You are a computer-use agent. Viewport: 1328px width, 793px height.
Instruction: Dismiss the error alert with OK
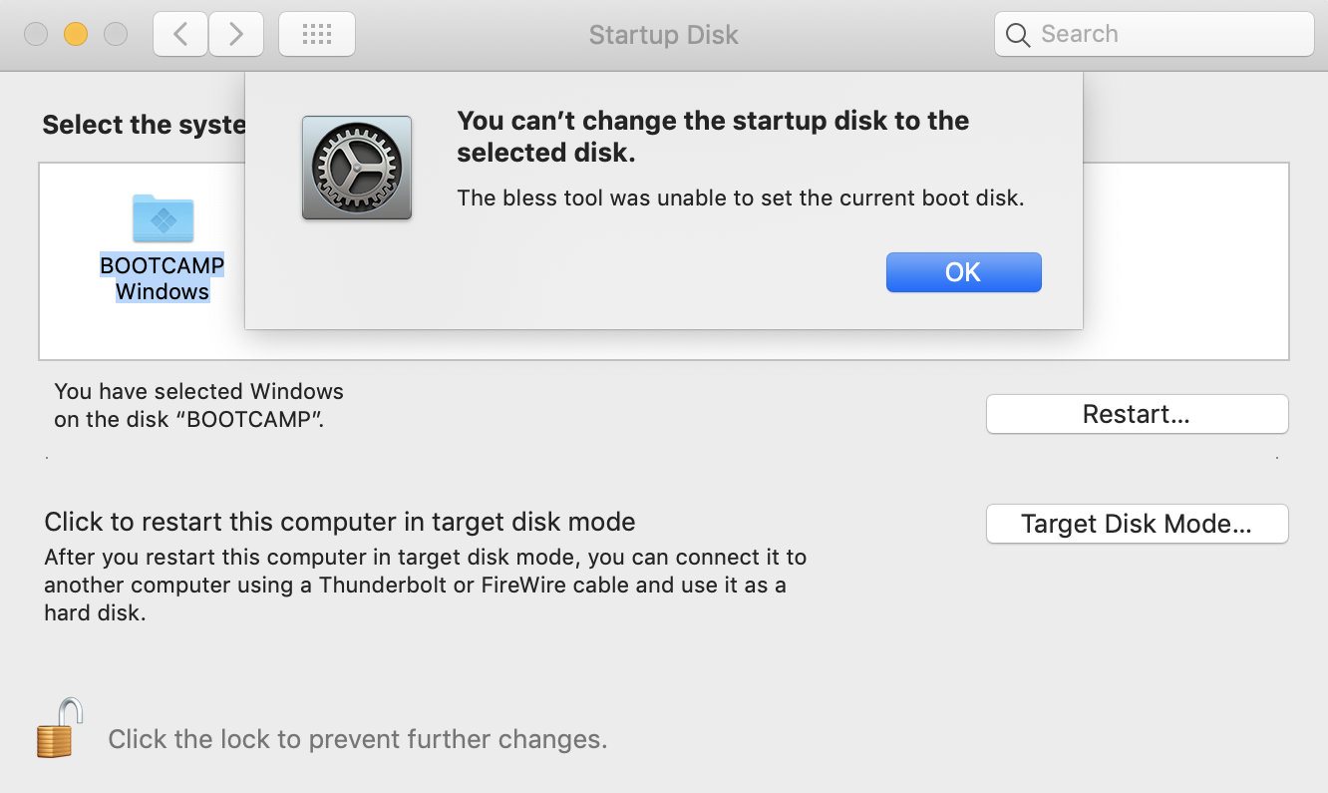[963, 271]
